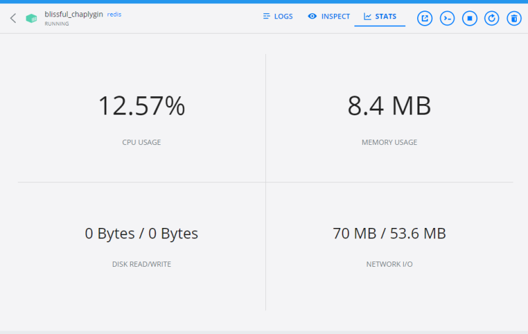Click the 8.4 MB memory value
The image size is (528, 334).
tap(389, 106)
